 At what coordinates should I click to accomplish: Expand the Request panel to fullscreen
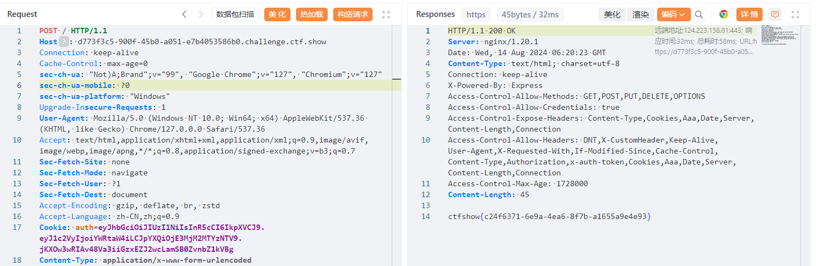click(386, 15)
